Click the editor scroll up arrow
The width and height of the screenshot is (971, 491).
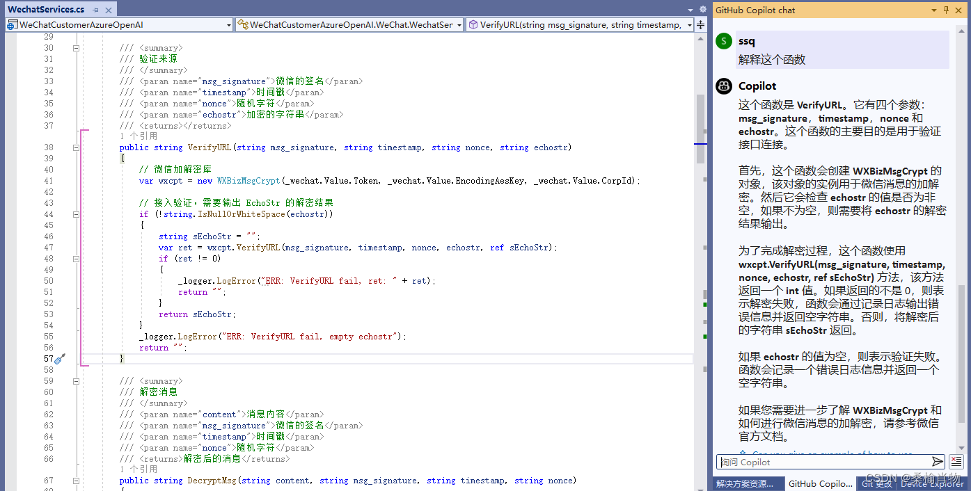(x=700, y=39)
